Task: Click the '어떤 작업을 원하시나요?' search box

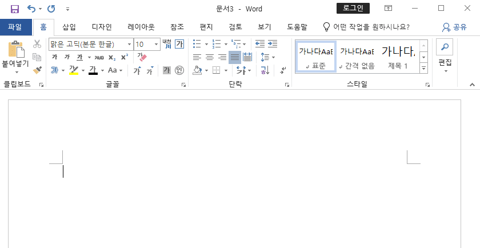Action: (366, 27)
